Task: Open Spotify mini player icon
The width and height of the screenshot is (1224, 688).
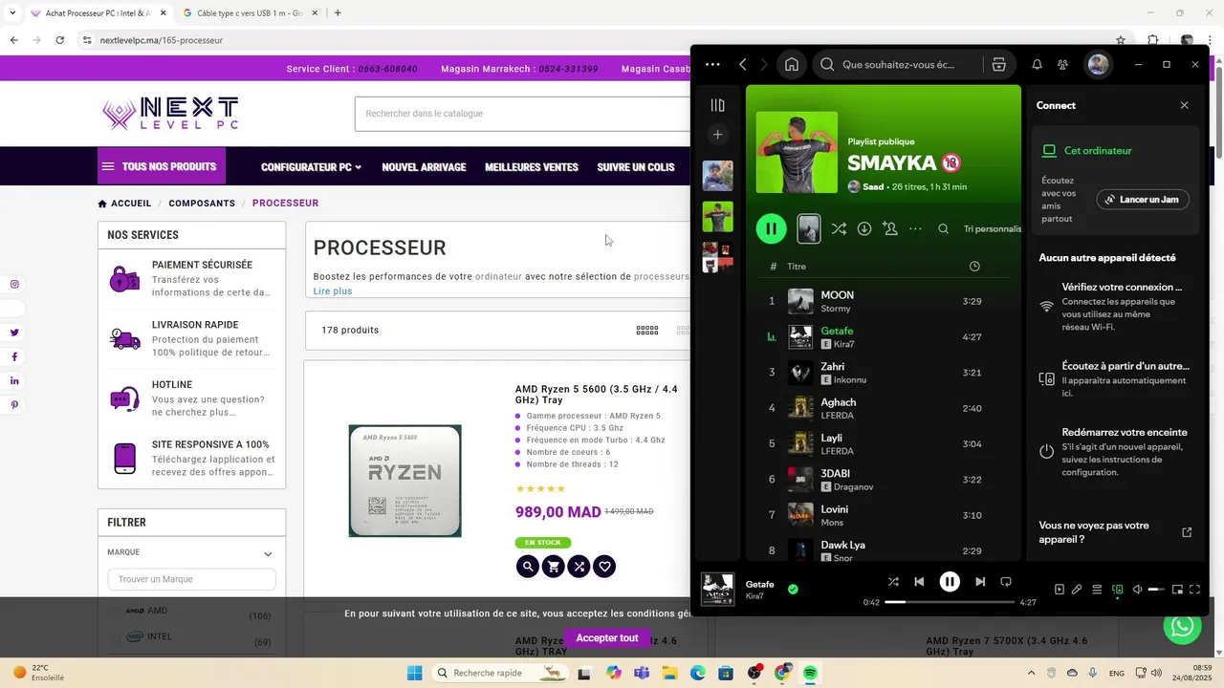Action: tap(1177, 590)
